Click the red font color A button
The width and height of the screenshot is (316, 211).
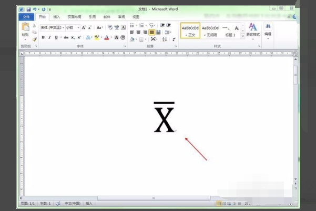click(107, 37)
